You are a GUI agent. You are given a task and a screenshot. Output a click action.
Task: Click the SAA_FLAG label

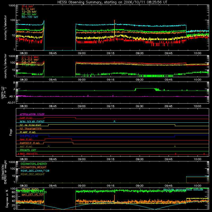tap(26, 139)
